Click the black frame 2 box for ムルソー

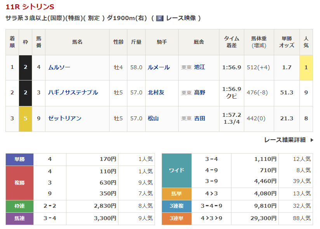pyautogui.click(x=25, y=67)
